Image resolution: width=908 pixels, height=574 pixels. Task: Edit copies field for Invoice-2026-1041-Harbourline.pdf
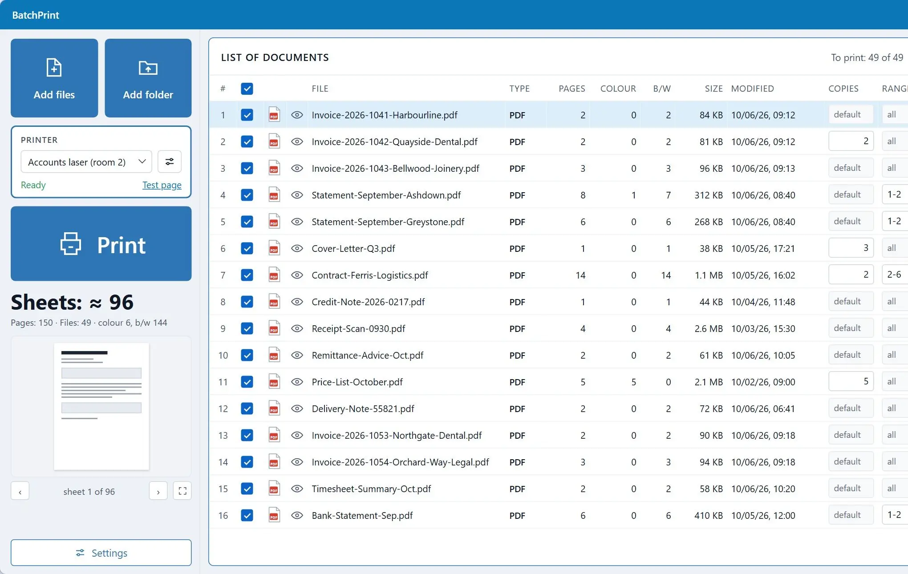coord(851,114)
